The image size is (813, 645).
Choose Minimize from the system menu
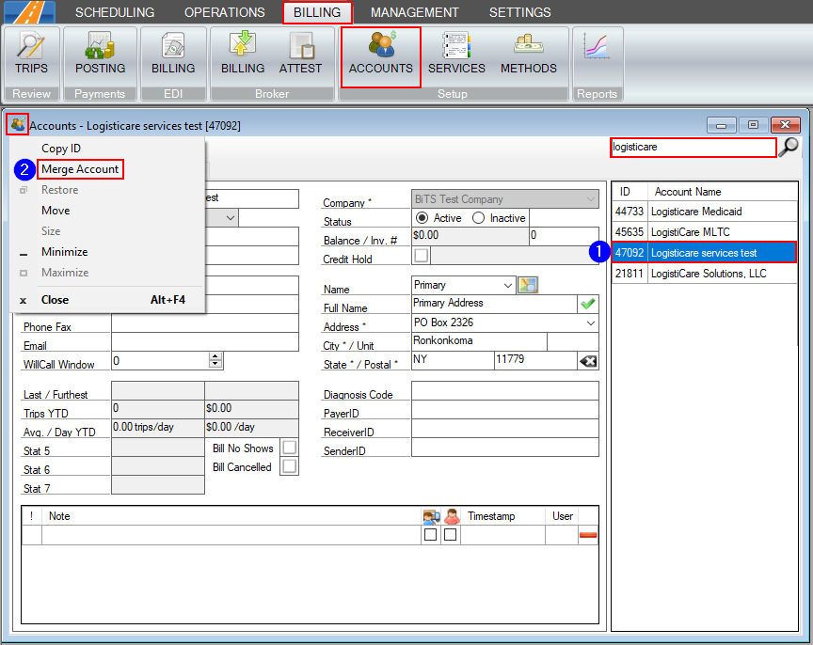tap(64, 252)
